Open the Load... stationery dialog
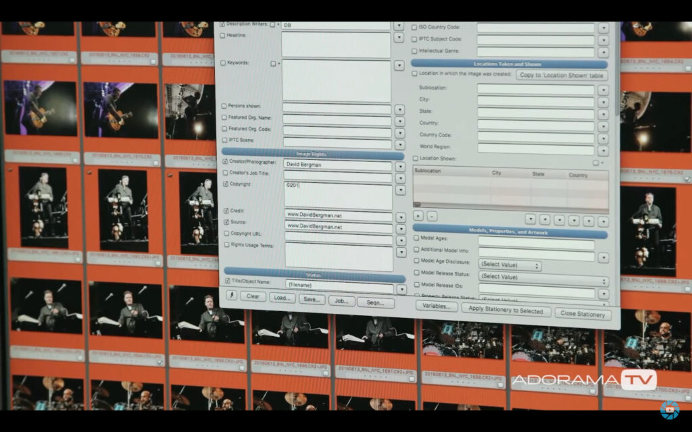Screen dimensions: 692x432 point(282,298)
